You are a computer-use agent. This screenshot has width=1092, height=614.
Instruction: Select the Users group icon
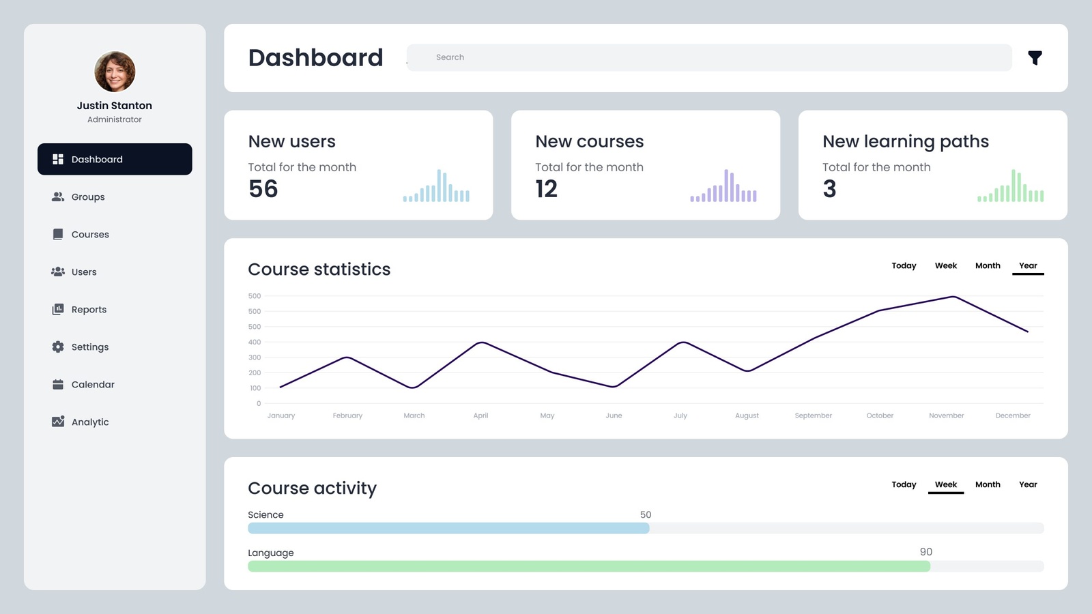pos(58,272)
